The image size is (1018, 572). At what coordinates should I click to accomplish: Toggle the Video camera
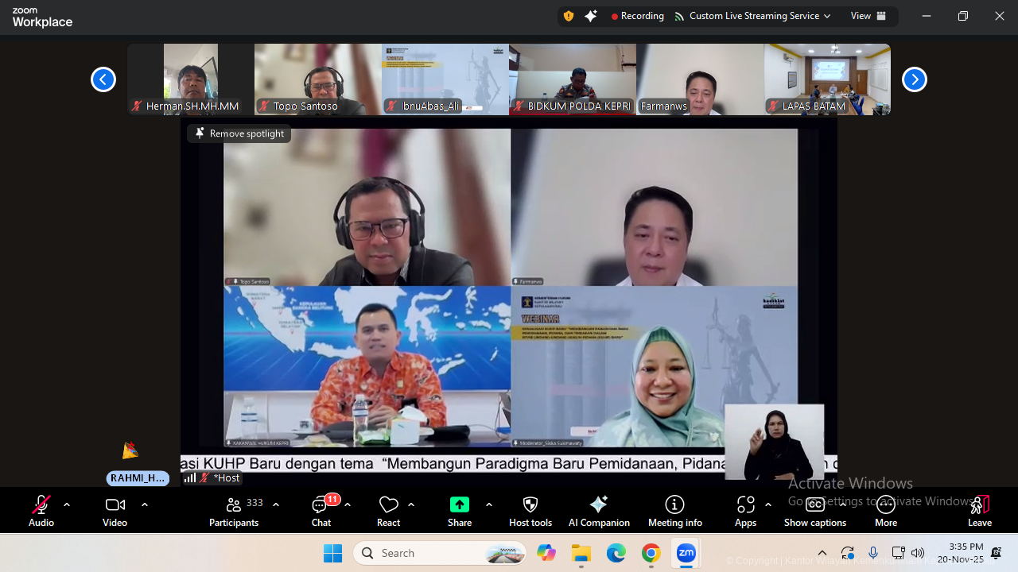(115, 510)
